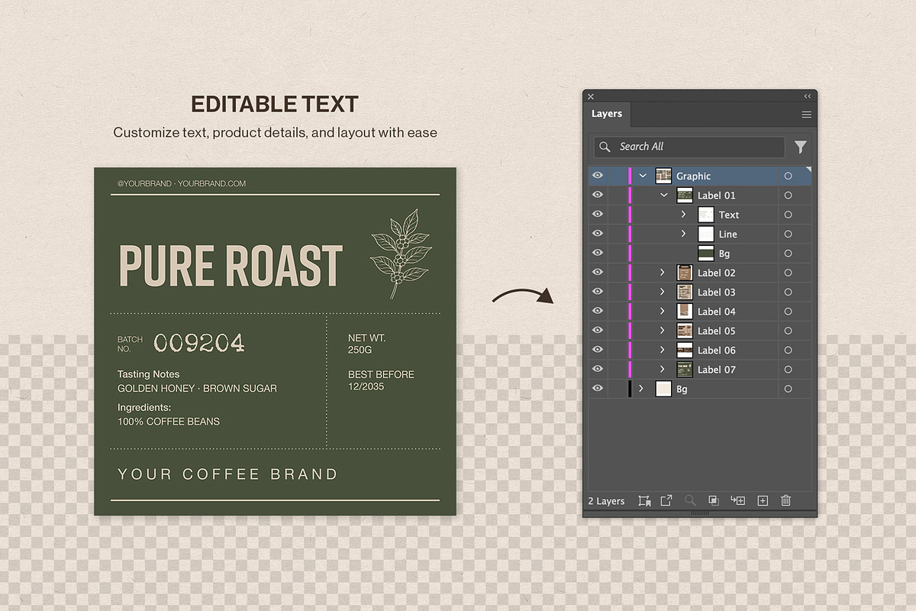Click Create New Sublayer icon

click(737, 501)
